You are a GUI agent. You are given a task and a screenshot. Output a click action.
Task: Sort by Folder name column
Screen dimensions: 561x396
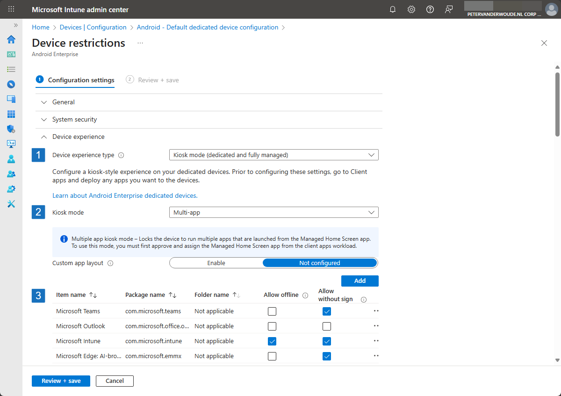217,295
